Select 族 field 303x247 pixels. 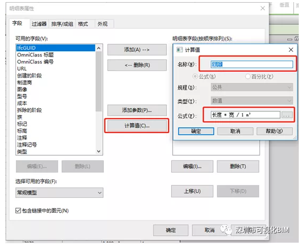[x=56, y=117]
